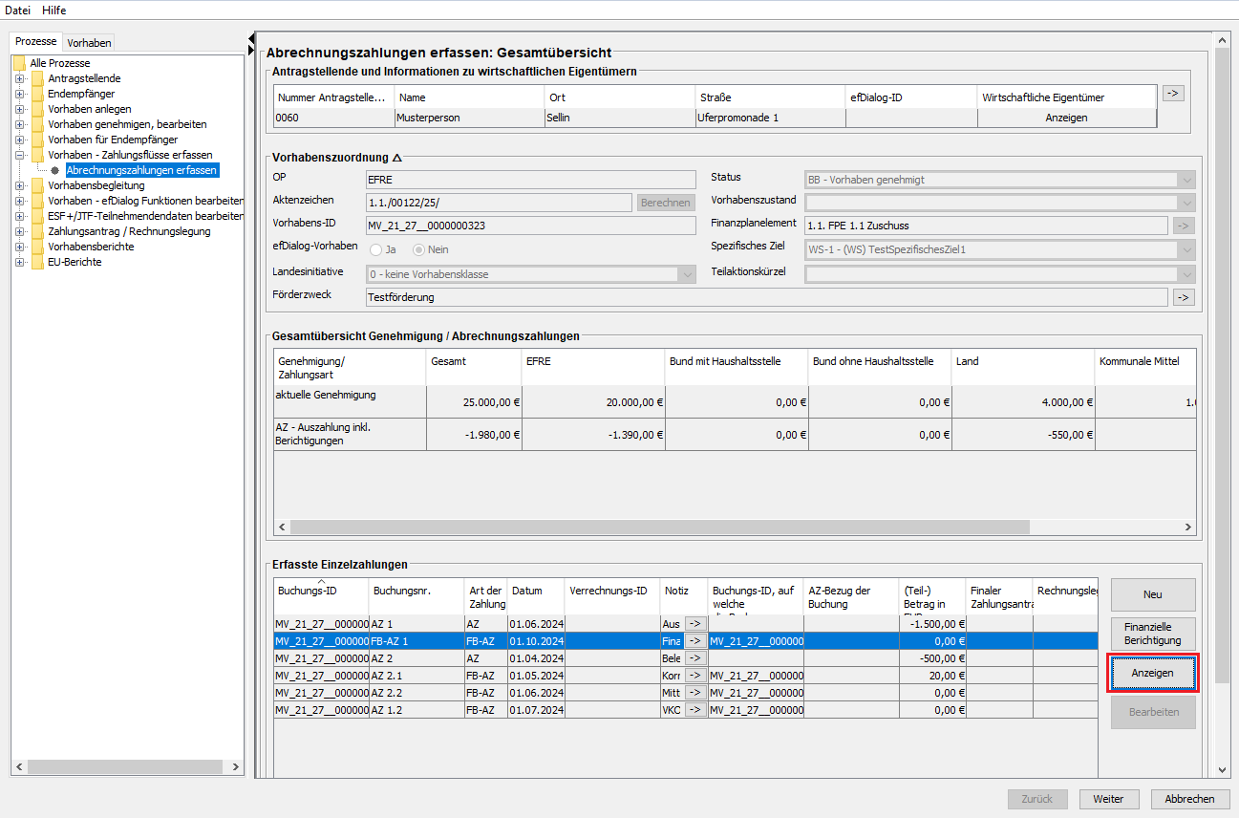
Task: Click folder icon of Alle Prozesse
Action: (x=19, y=63)
